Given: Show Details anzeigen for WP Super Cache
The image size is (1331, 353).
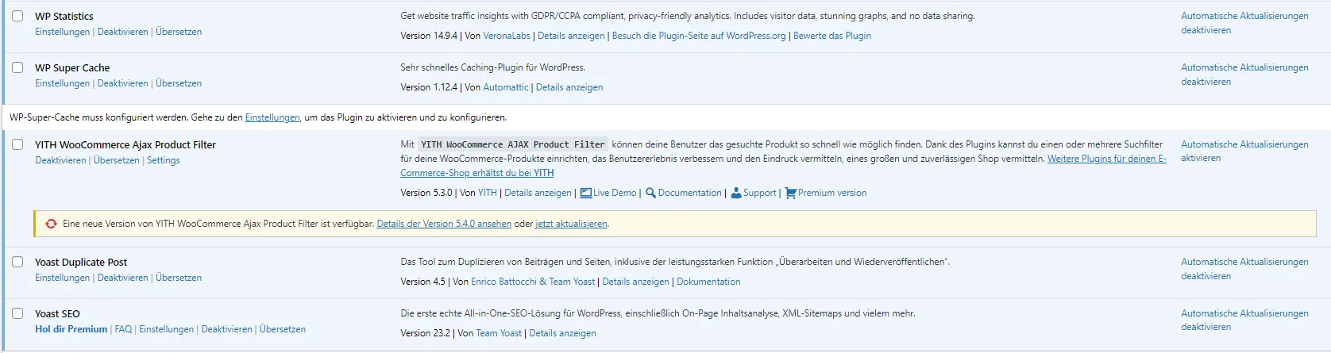Looking at the screenshot, I should (569, 87).
